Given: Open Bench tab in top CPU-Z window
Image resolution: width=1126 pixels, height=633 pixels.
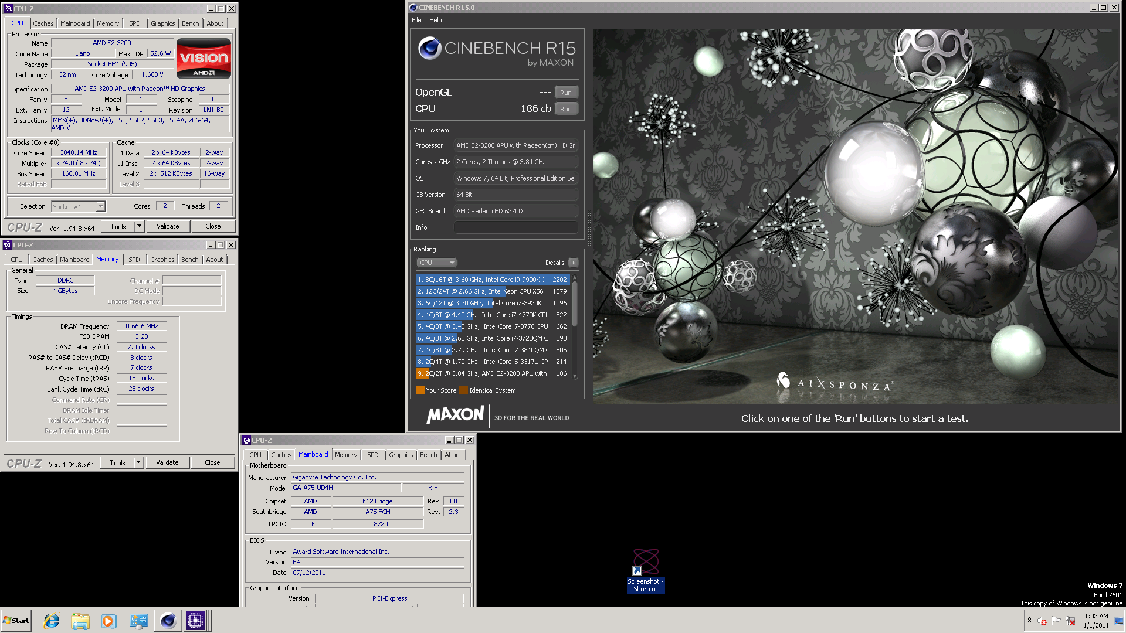Looking at the screenshot, I should [190, 23].
